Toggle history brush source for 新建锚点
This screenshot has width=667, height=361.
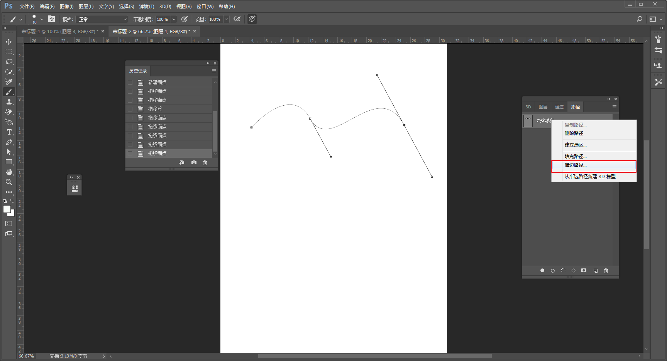point(130,83)
